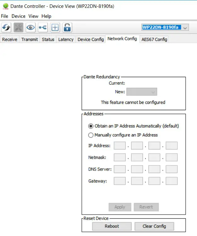The width and height of the screenshot is (197, 236).
Task: Click the Dante Redundancy 'Current:' label
Action: (117, 83)
